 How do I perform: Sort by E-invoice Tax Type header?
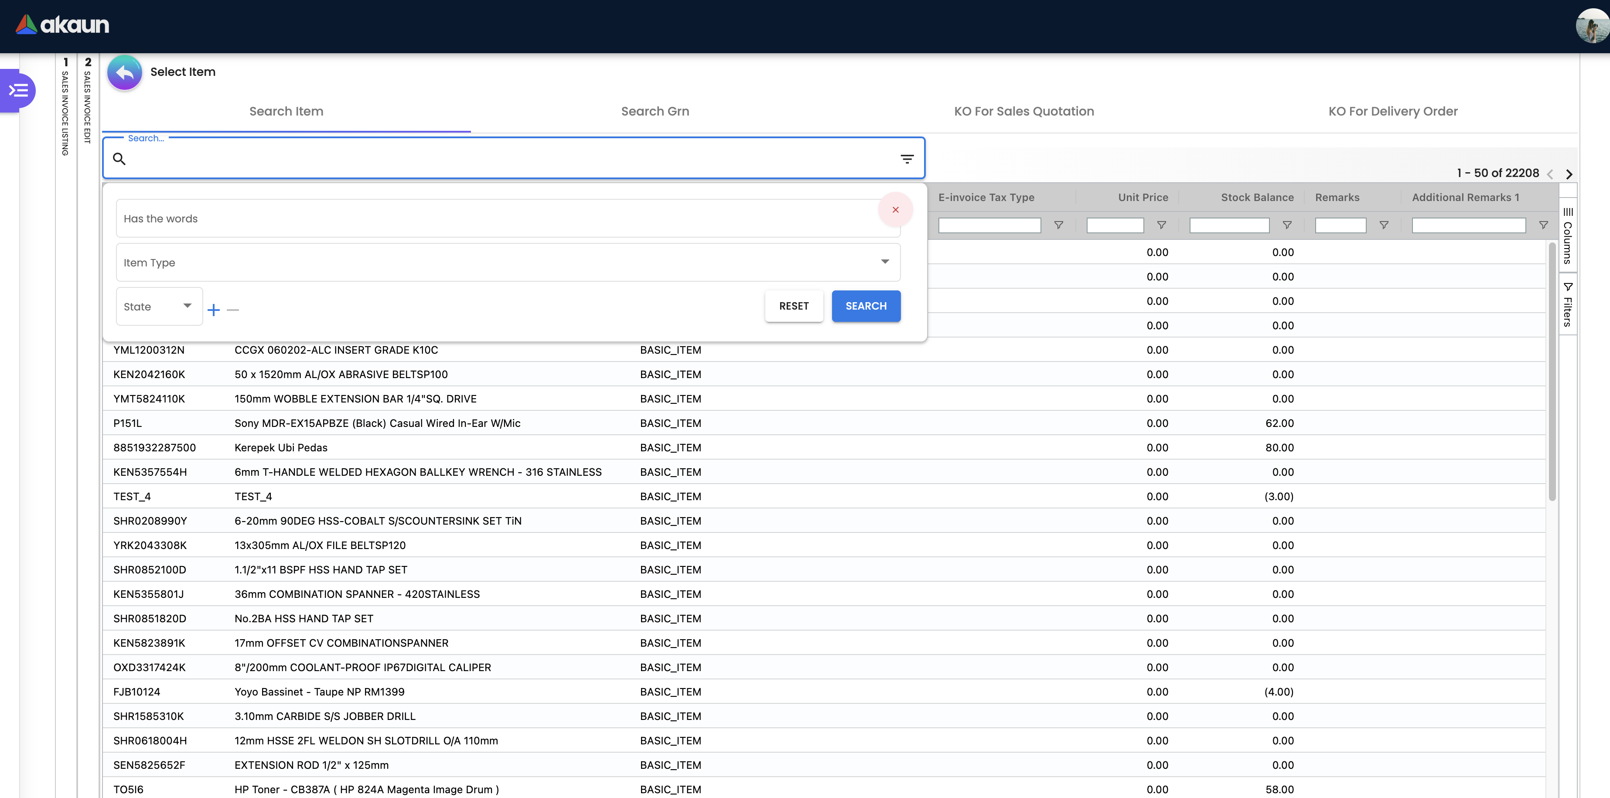986,198
